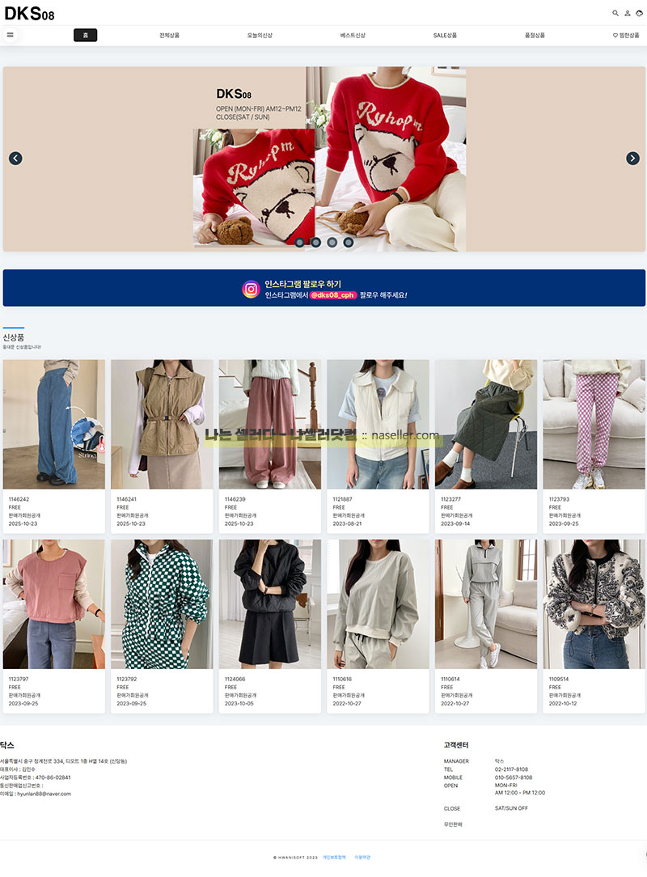Open the pink checkered pants product image
This screenshot has height=877, width=647.
[x=594, y=425]
